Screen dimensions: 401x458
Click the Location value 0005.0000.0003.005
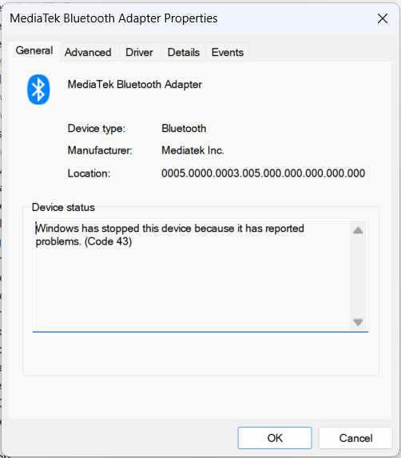click(x=263, y=173)
